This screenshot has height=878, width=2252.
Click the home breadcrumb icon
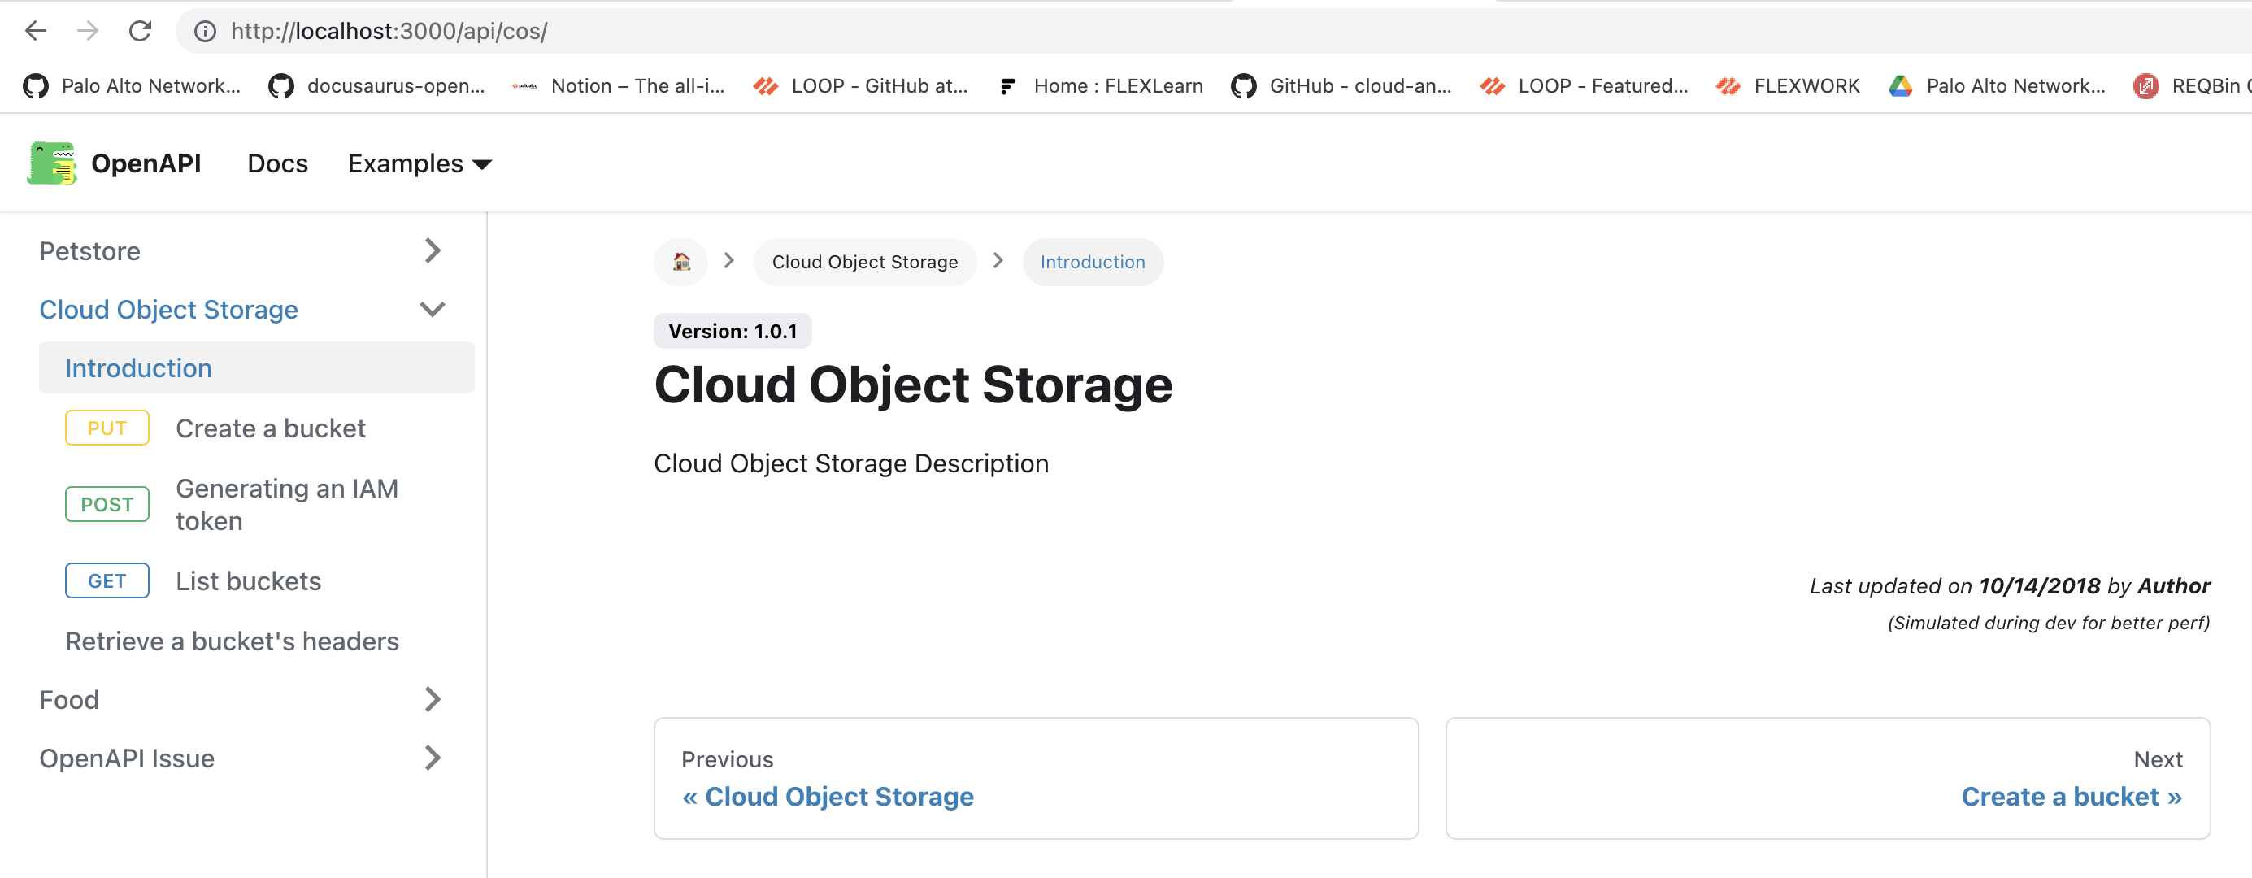click(681, 262)
